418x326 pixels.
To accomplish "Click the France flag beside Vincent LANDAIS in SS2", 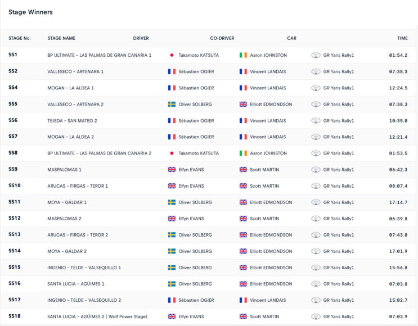I will (243, 71).
